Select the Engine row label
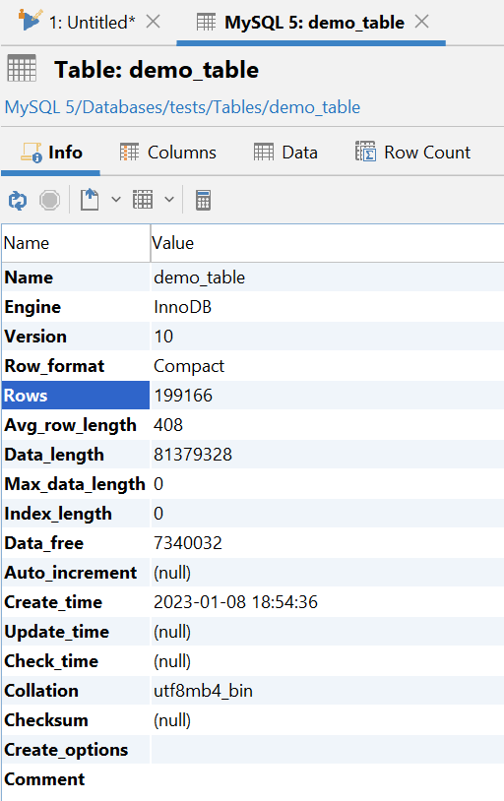Viewport: 504px width, 801px height. 32,307
